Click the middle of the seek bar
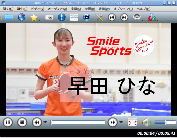The height and width of the screenshot is (138, 177). pyautogui.click(x=78, y=122)
